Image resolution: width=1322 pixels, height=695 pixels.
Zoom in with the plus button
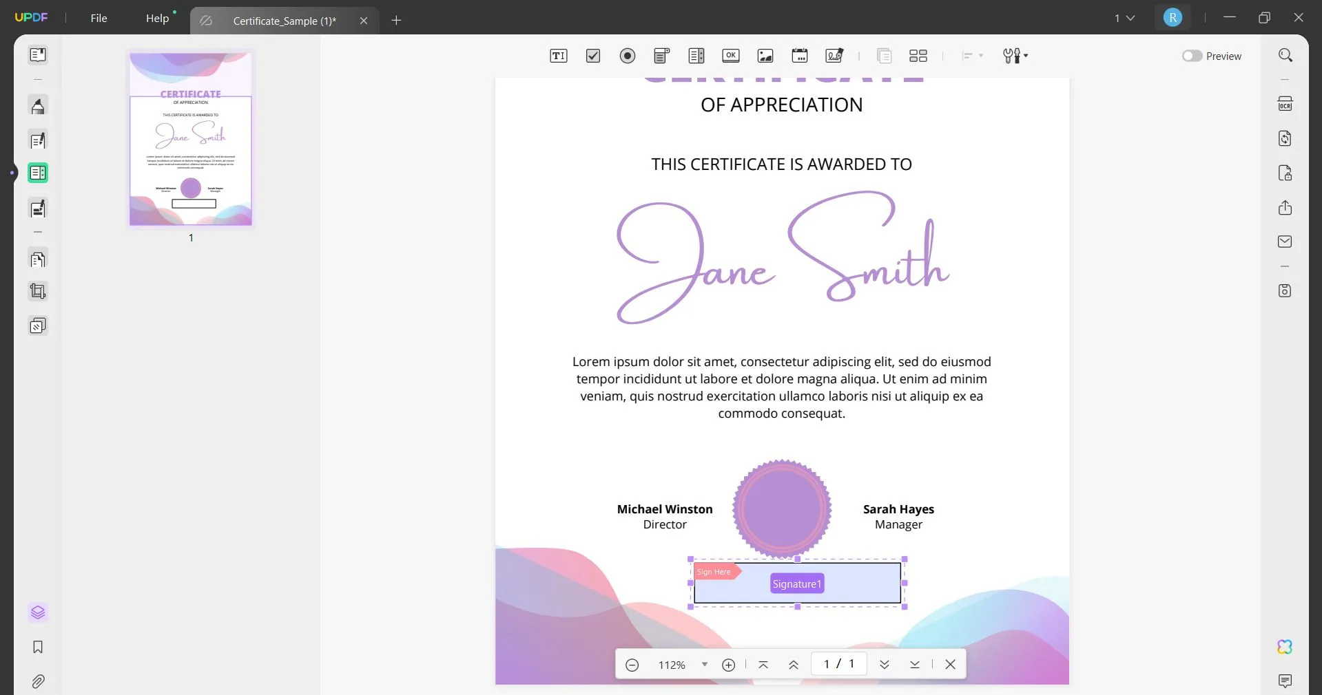(728, 665)
